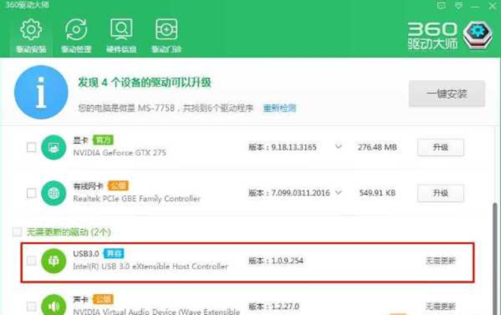The height and width of the screenshot is (315, 501).
Task: Click 升级 for the NVIDIA graphics driver
Action: coord(440,147)
